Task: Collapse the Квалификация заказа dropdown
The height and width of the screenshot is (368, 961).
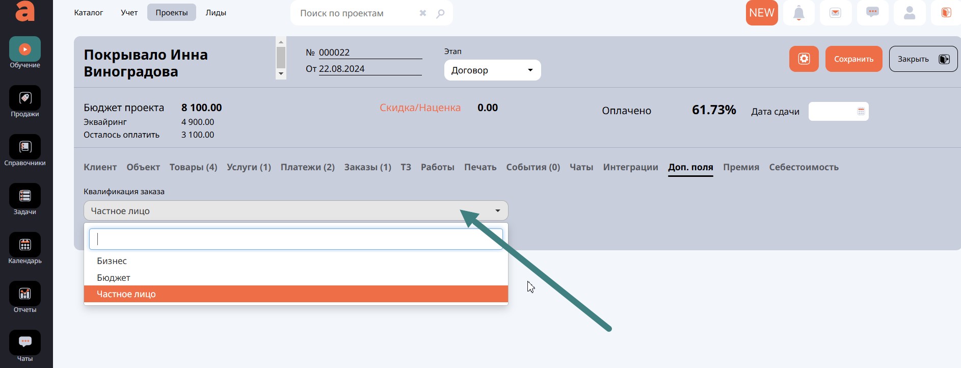Action: pos(296,211)
